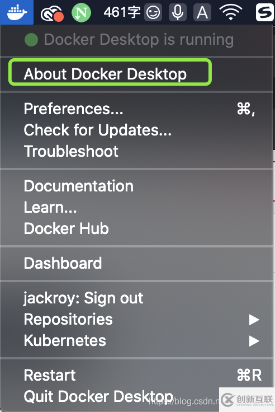Click the Sogou S input method icon
Screen dimensions: 275x412
(x=265, y=12)
